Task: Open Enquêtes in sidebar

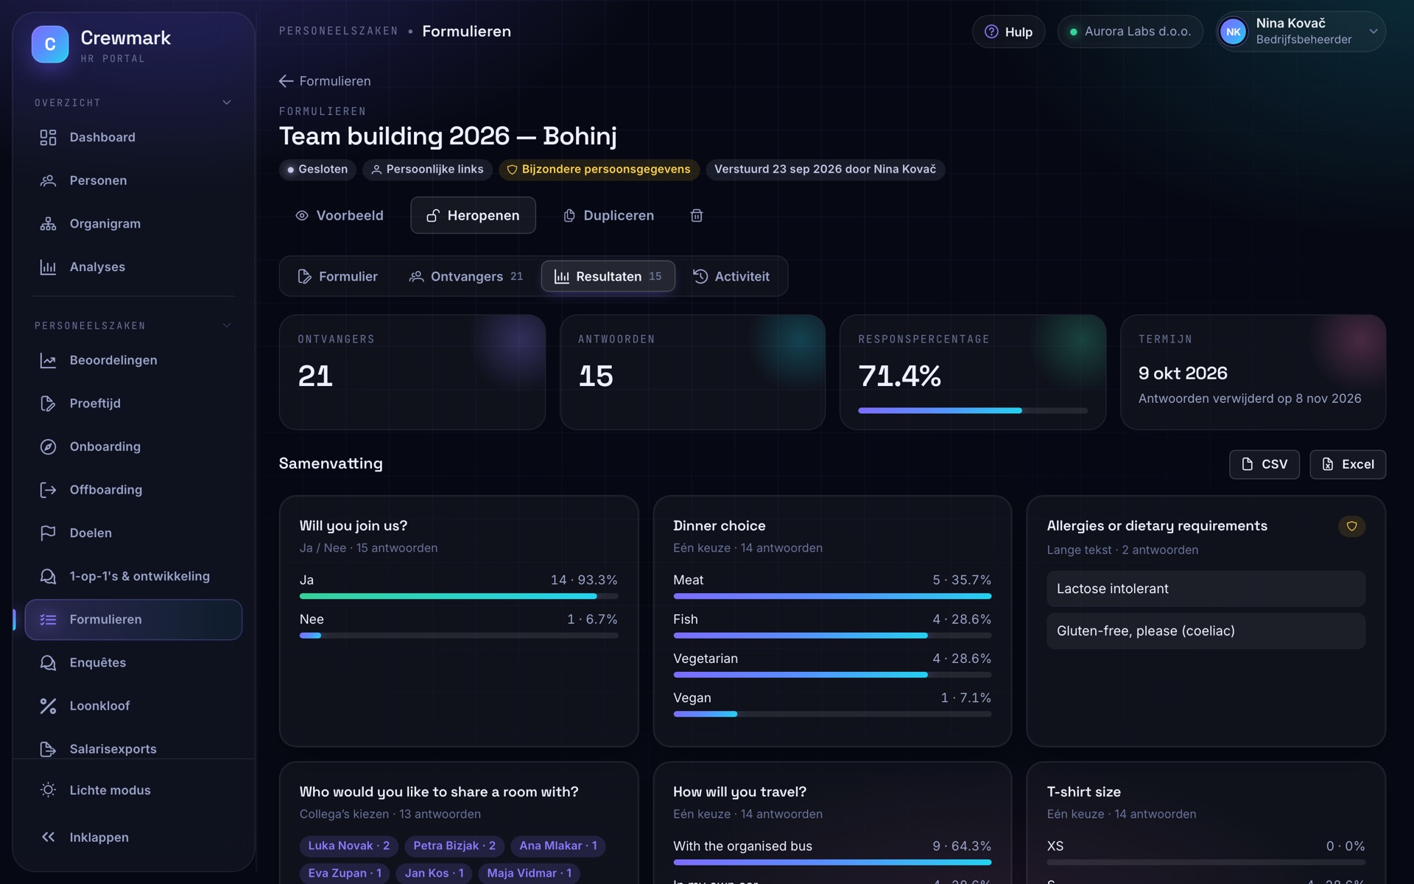Action: click(133, 663)
